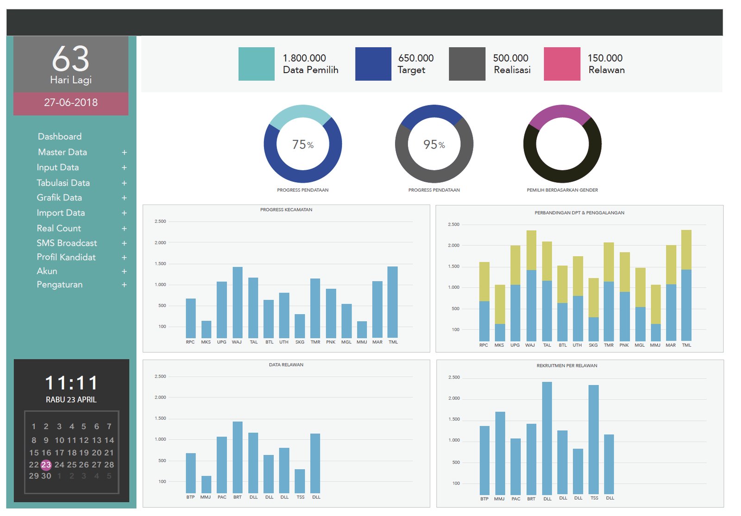
Task: Click the pink Relawan swatch
Action: tap(562, 64)
